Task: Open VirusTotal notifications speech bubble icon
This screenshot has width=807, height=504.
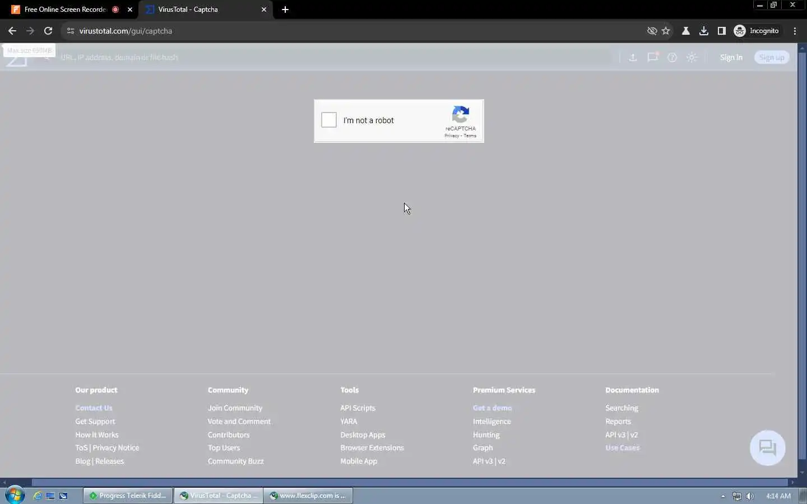Action: [653, 57]
